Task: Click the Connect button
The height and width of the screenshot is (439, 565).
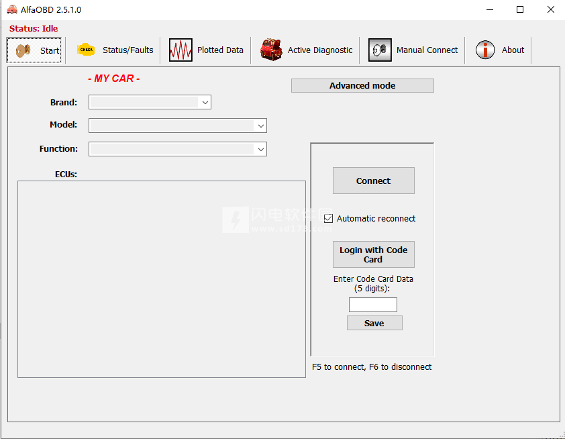Action: click(x=374, y=181)
